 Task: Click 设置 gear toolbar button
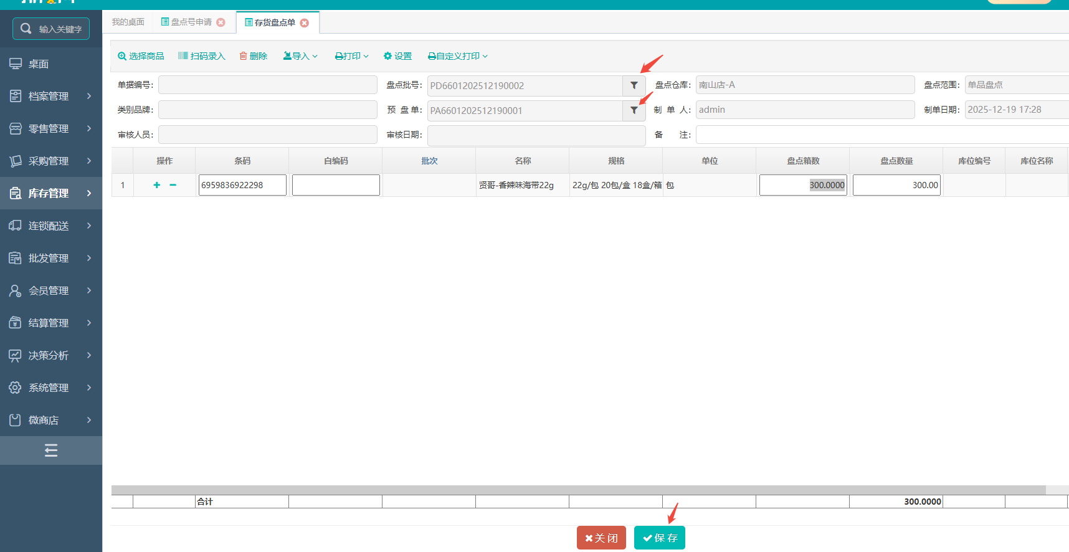click(x=397, y=56)
